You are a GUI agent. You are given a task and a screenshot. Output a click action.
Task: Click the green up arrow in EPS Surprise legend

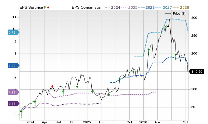(45, 7)
